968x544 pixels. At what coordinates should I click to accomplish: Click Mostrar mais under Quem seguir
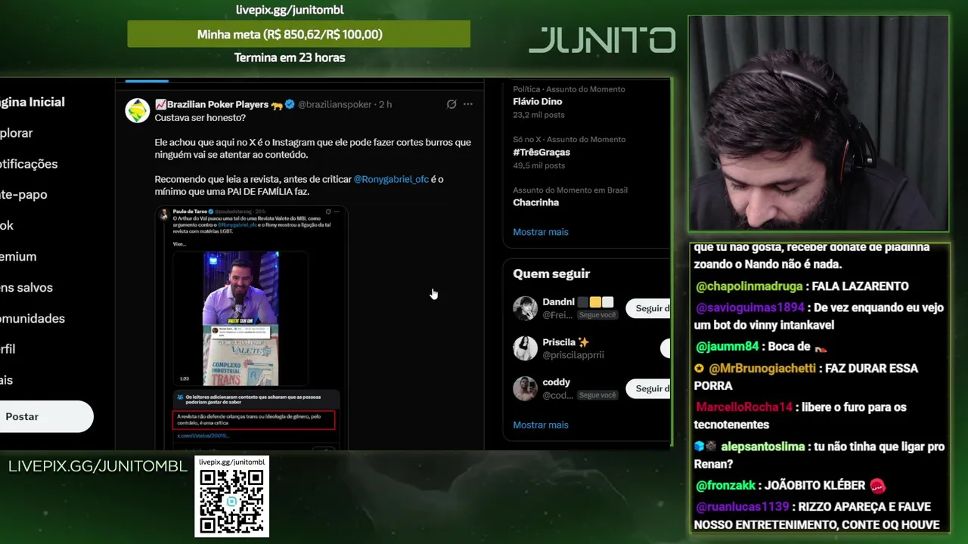[x=541, y=425]
